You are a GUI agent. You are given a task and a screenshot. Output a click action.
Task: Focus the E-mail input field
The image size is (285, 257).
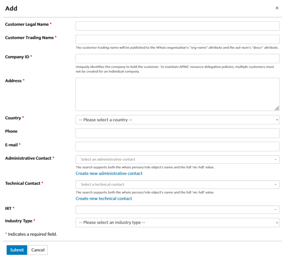pos(177,147)
